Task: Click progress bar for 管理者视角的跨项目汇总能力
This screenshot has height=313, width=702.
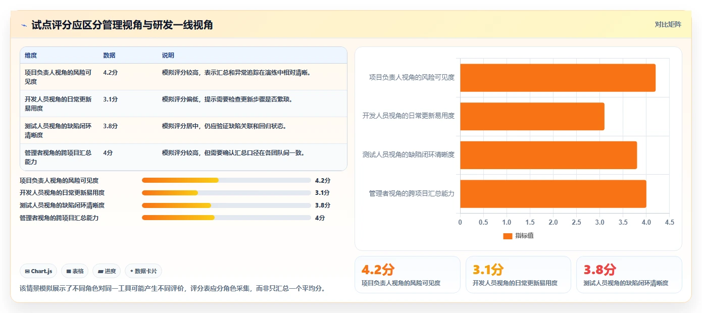Action: pos(226,218)
